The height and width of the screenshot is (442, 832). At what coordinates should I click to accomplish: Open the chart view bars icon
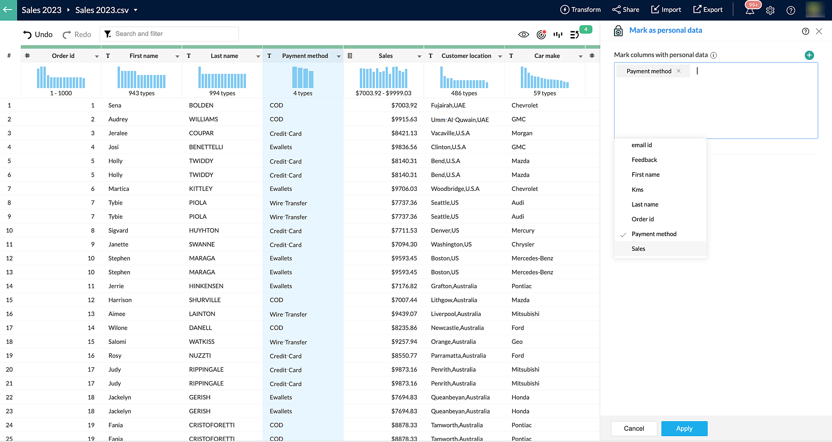tap(557, 35)
